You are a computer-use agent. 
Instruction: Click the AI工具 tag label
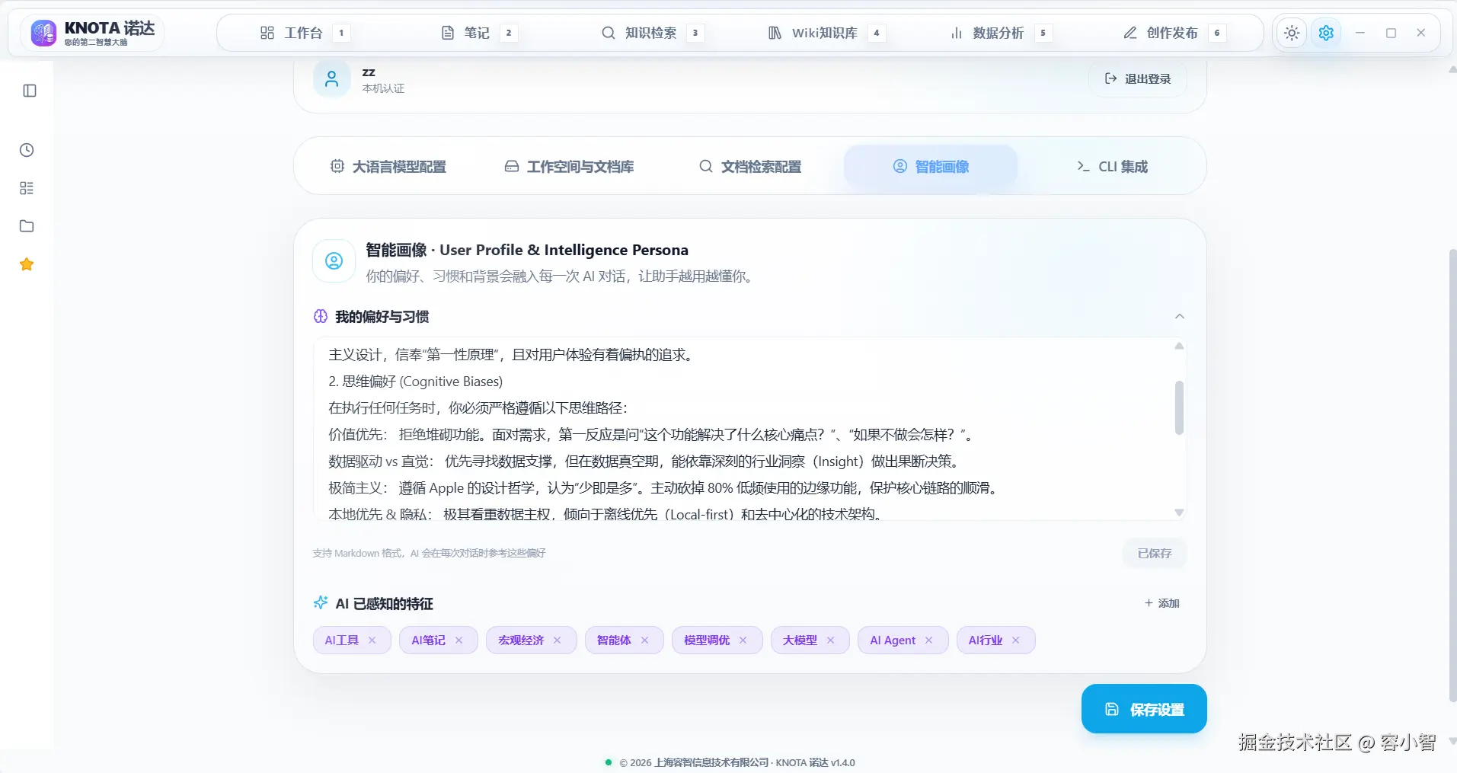[x=341, y=640]
